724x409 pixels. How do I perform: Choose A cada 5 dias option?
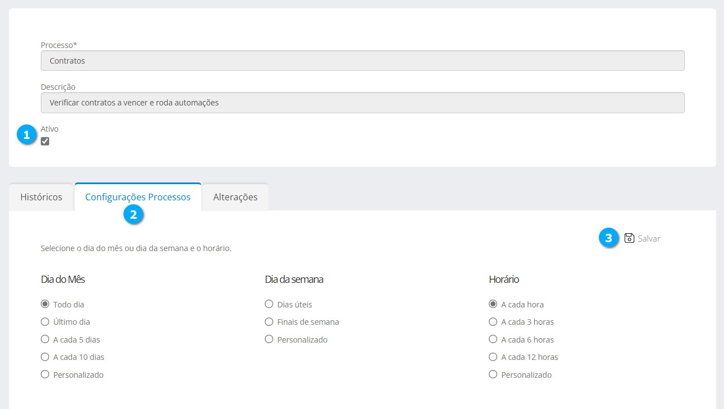tap(45, 339)
